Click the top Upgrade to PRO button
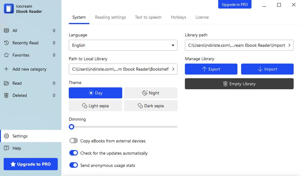 point(235,4)
